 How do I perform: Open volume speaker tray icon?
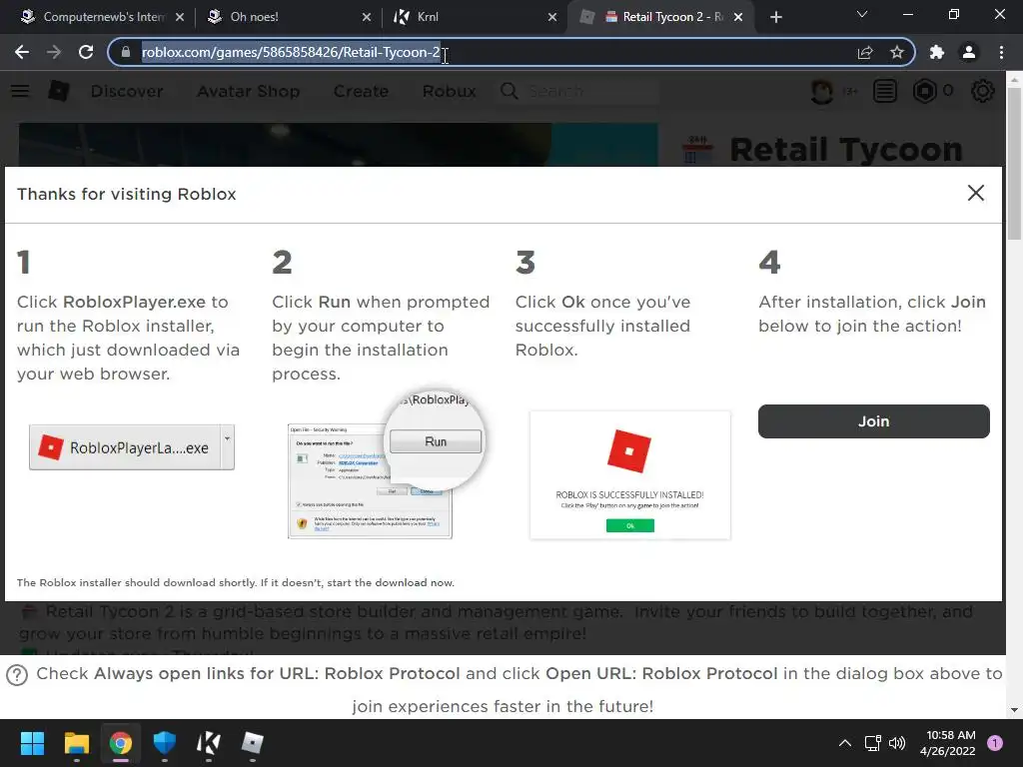tap(897, 743)
